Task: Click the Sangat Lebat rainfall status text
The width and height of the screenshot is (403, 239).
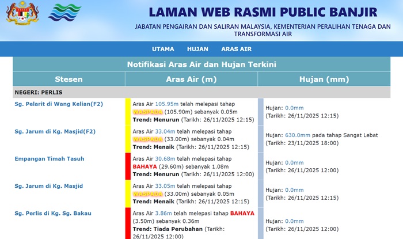Action: tap(360, 135)
